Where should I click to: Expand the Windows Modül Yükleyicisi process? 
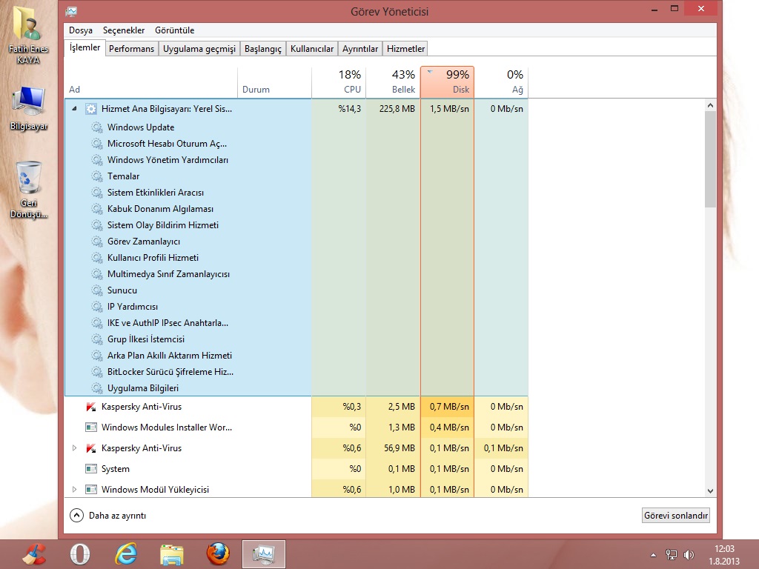74,490
